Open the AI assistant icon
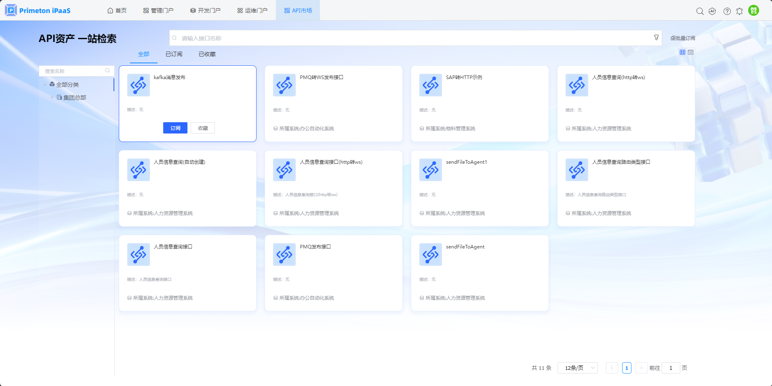Viewport: 772px width, 386px height. pos(712,11)
